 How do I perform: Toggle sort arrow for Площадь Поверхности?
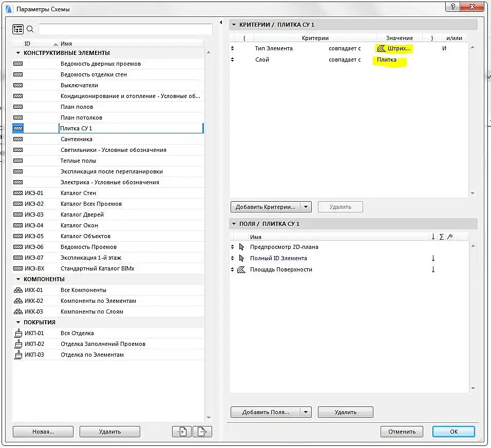pyautogui.click(x=433, y=270)
